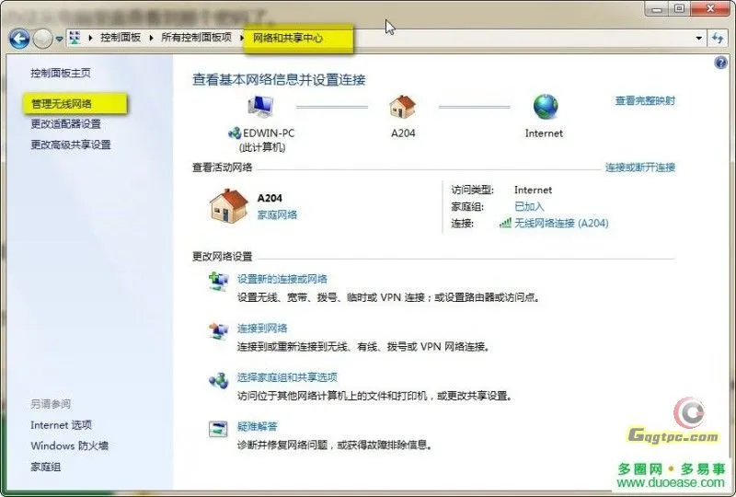The height and width of the screenshot is (497, 736).
Task: Open 查看完整映射 link
Action: [645, 100]
